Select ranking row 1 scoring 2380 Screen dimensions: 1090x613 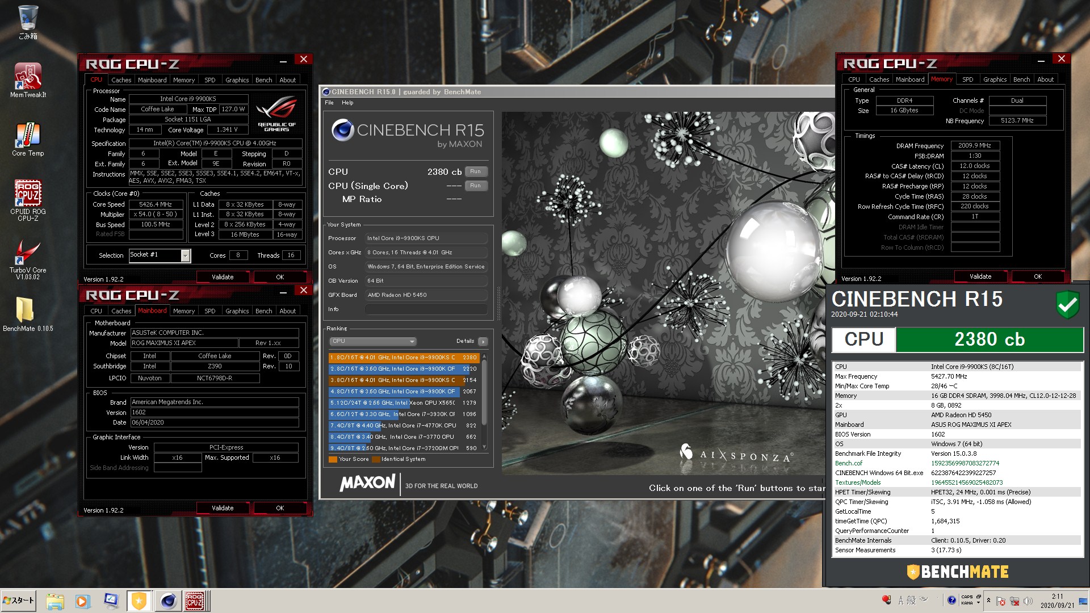click(404, 358)
